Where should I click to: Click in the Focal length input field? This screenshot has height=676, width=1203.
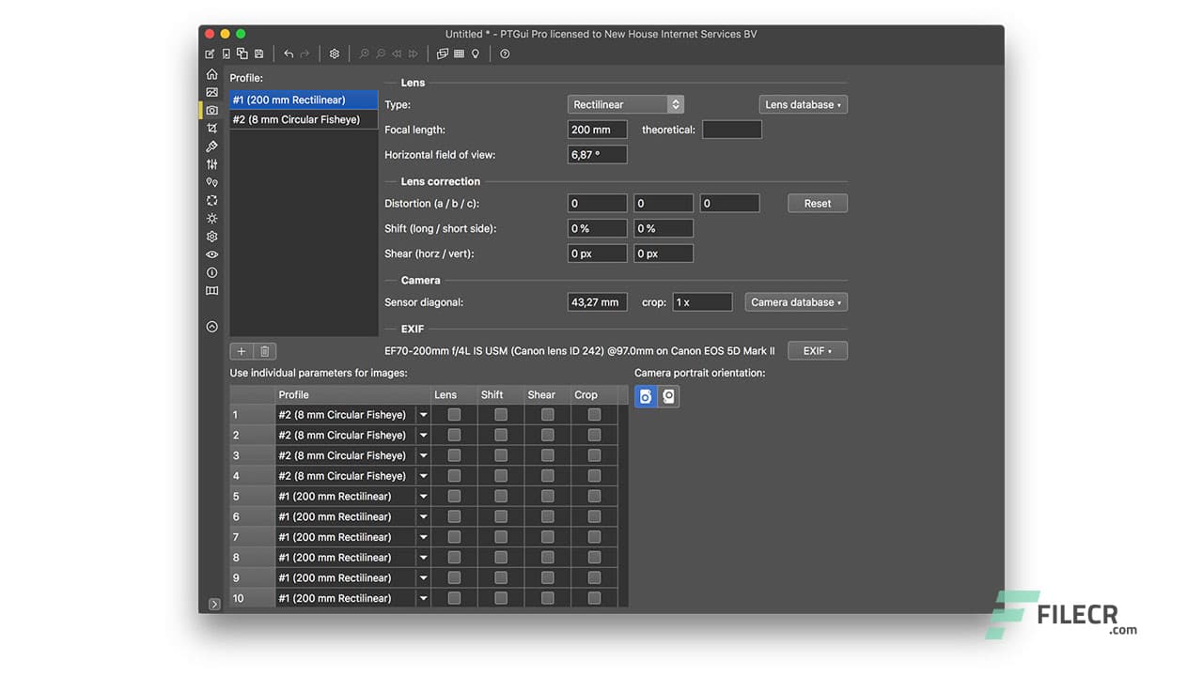[596, 130]
